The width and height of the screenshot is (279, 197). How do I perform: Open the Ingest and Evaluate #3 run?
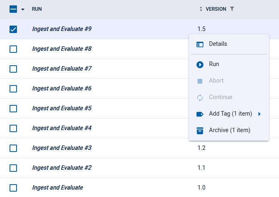tap(62, 148)
